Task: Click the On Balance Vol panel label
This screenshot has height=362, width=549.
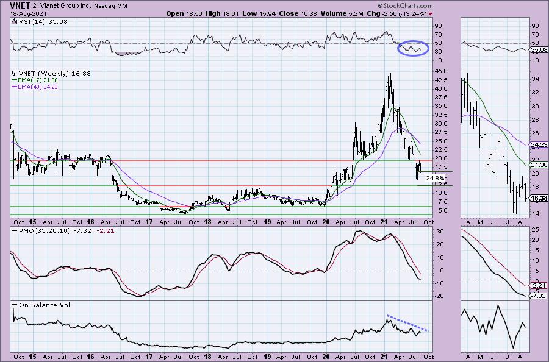Action: [45, 305]
